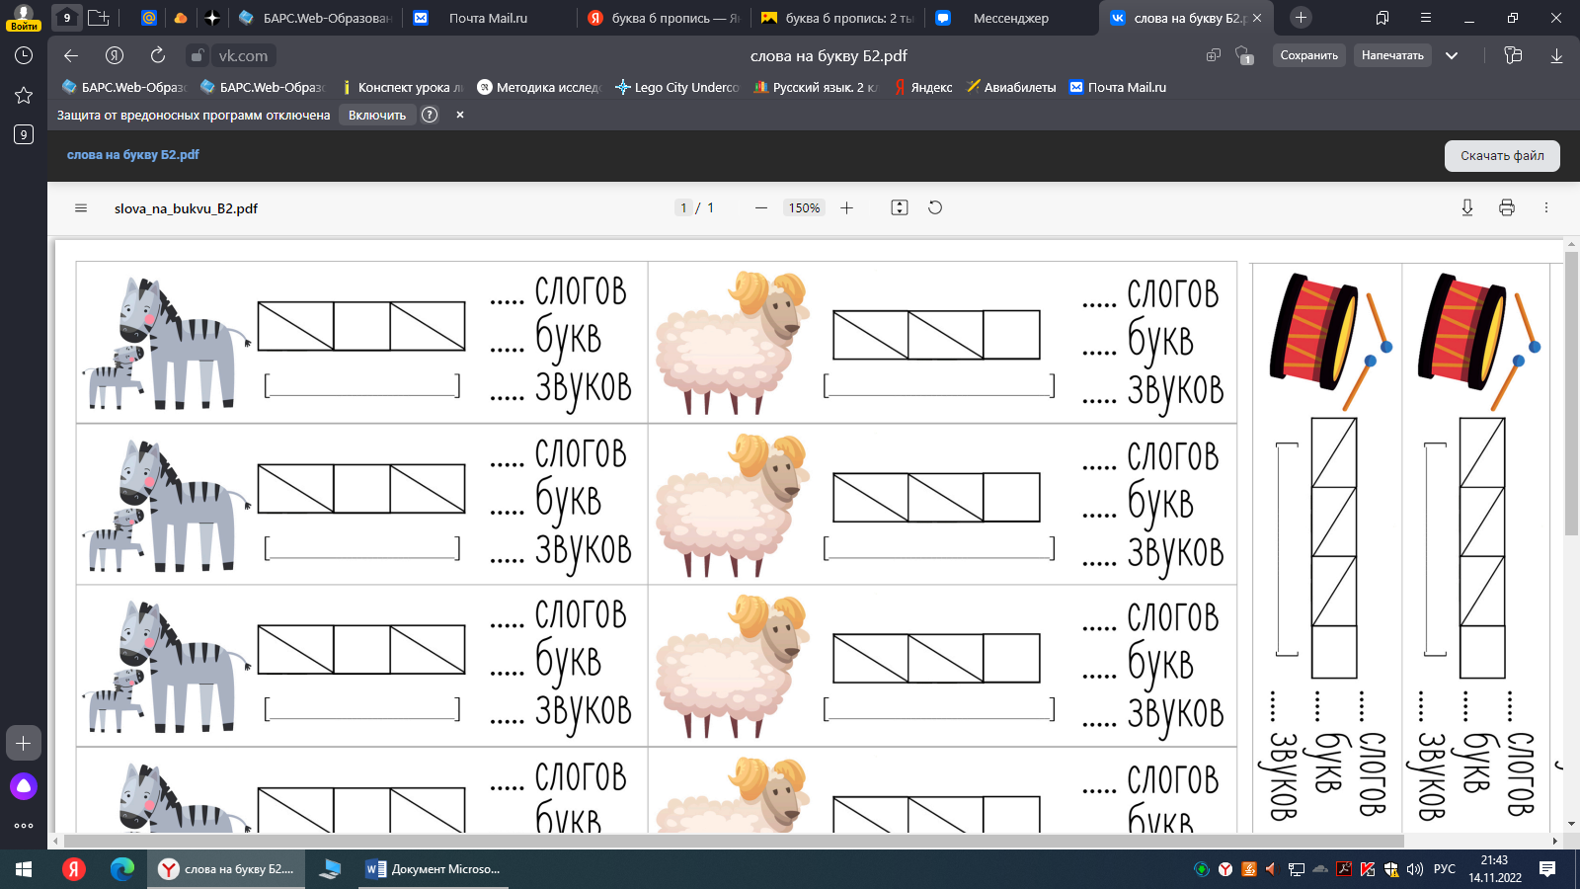Close the слова на букву Б2 tab
The image size is (1580, 889).
tap(1257, 18)
